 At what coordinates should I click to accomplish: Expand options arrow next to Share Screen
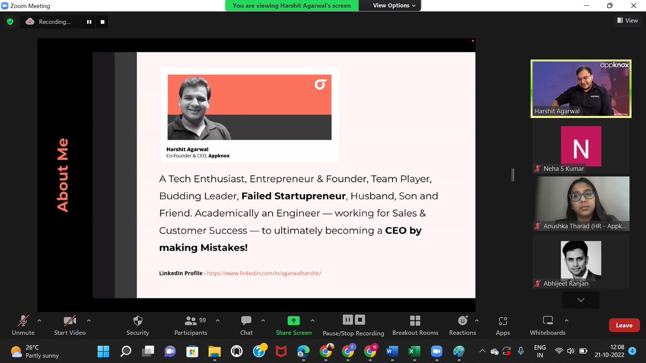[313, 321]
